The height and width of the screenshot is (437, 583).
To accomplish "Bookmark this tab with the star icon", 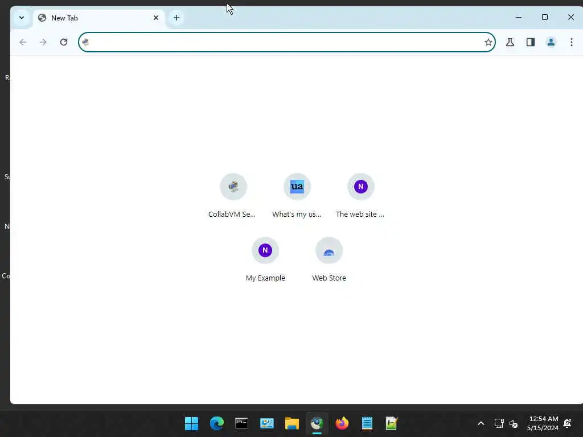I will pyautogui.click(x=488, y=42).
